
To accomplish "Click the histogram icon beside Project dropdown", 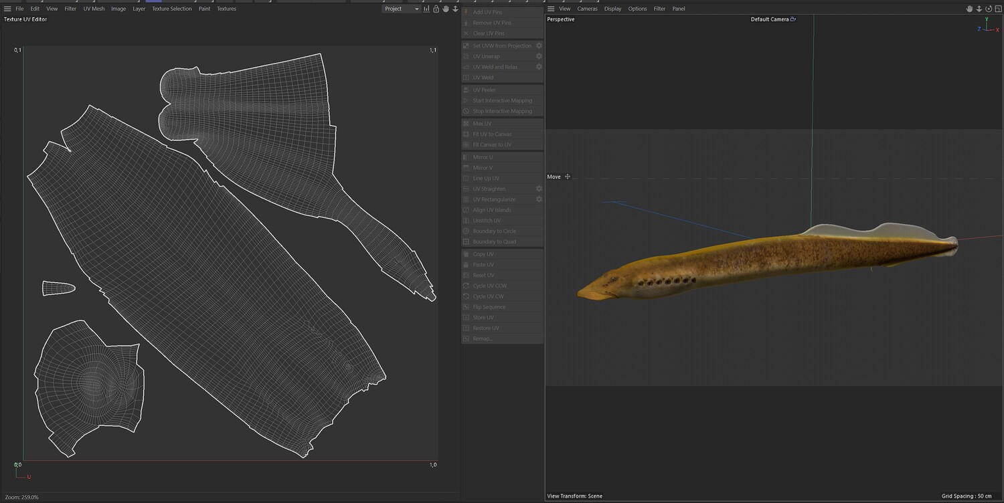I will [426, 9].
